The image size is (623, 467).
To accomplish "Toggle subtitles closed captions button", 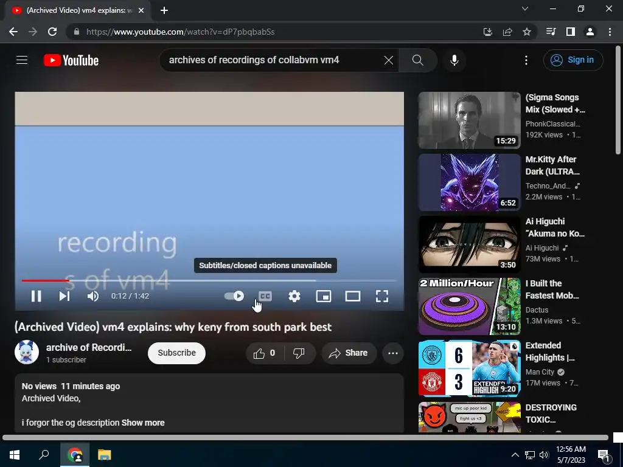I will [x=265, y=296].
